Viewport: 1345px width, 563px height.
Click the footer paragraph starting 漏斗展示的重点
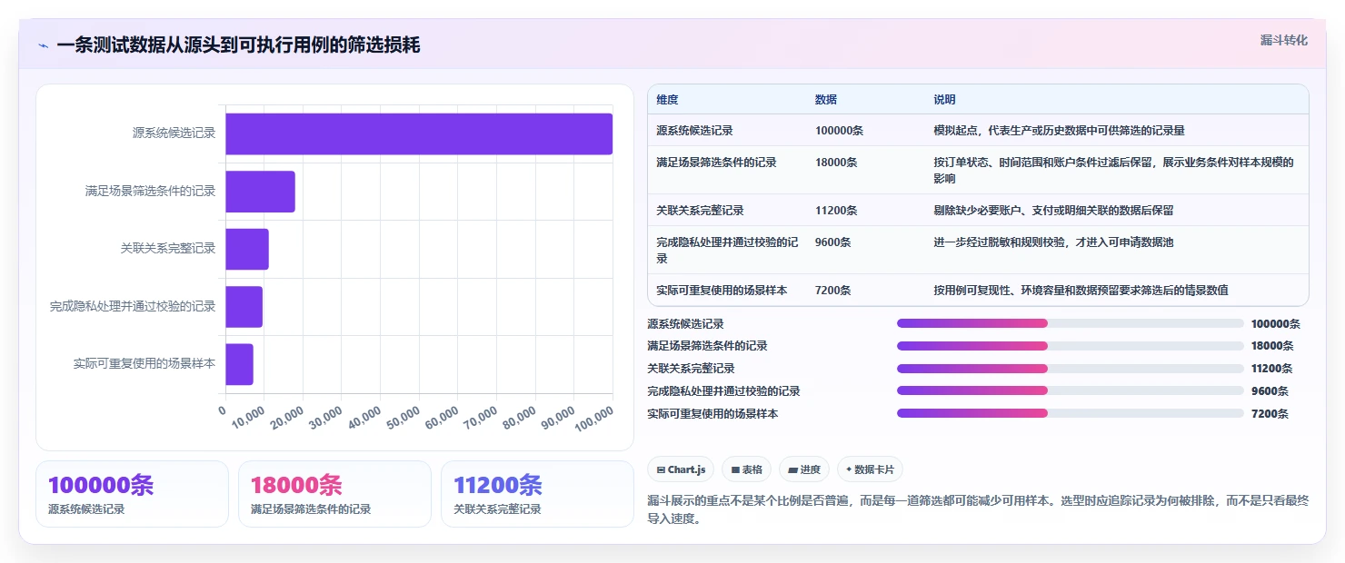point(978,510)
